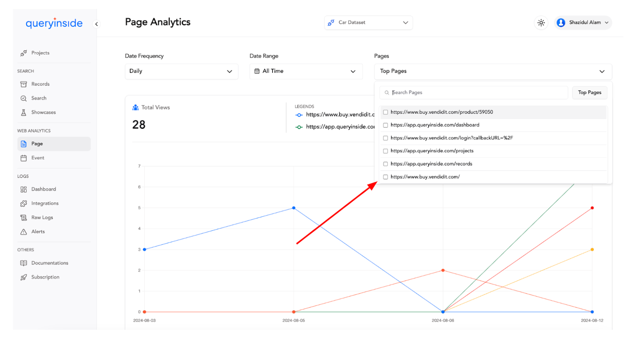This screenshot has height=346, width=624.
Task: Click the chevron arrow in the Daily selector
Action: tap(229, 72)
